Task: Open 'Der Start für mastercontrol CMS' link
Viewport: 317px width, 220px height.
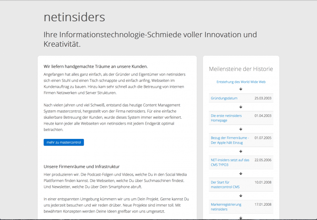Action: (x=225, y=184)
